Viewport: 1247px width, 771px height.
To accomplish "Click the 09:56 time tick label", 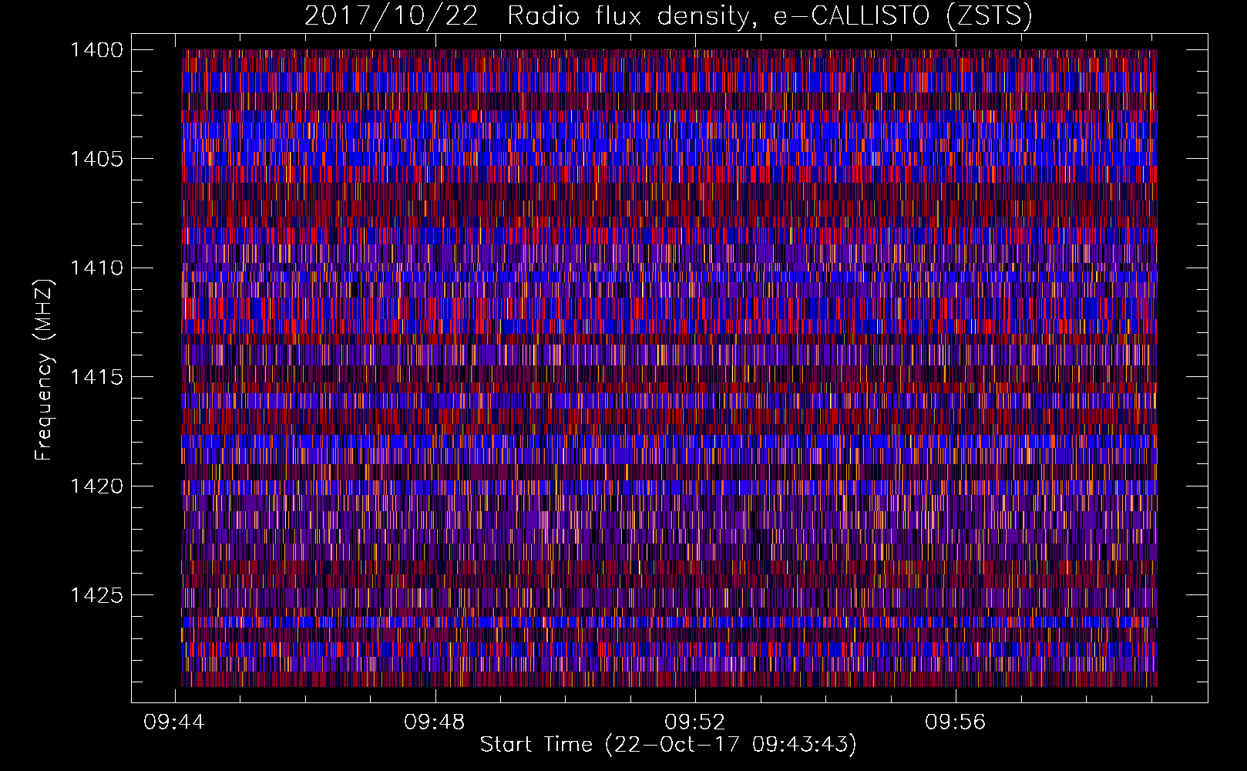I will pos(956,722).
